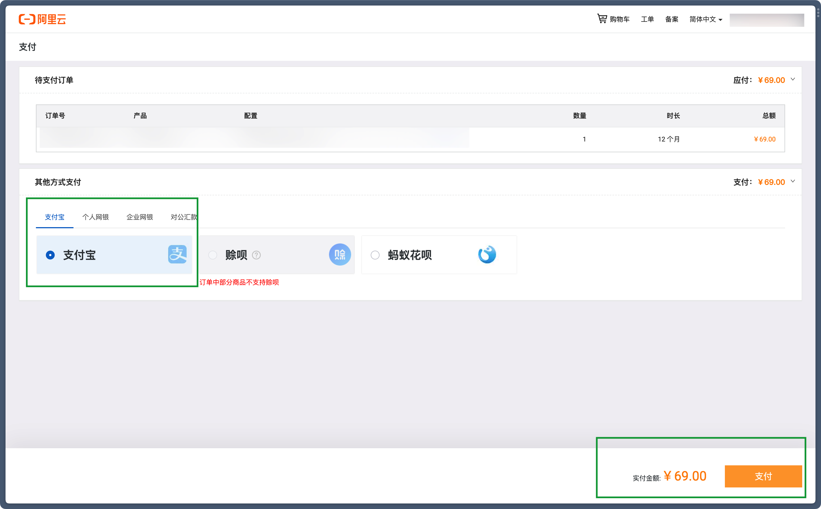The width and height of the screenshot is (821, 509).
Task: Select the 蚂蚁花呗 radio button
Action: coord(374,254)
